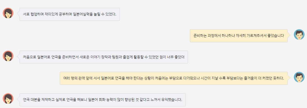Image resolution: width=307 pixels, height=108 pixels.
Task: Click the gray bubble starting '서로 협업하며'
Action: [70, 14]
